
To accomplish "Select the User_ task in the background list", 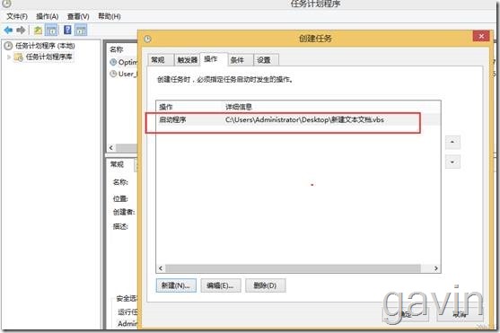I will pyautogui.click(x=127, y=74).
